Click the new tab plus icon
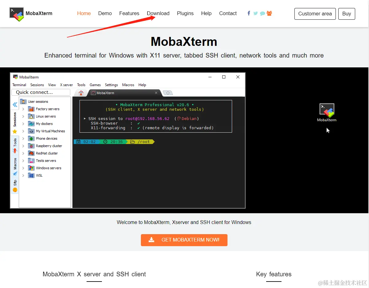Viewport: 369px width, 288px height. (168, 93)
